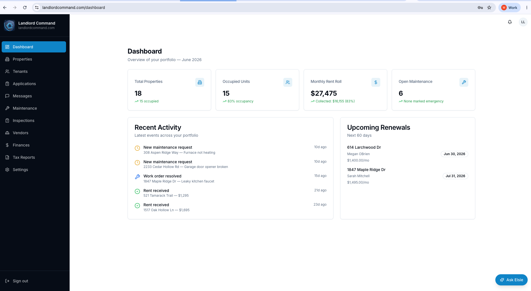Screen dimensions: 531x291
Task: Click tenant name Sarah Mitchell
Action: [x=358, y=176]
